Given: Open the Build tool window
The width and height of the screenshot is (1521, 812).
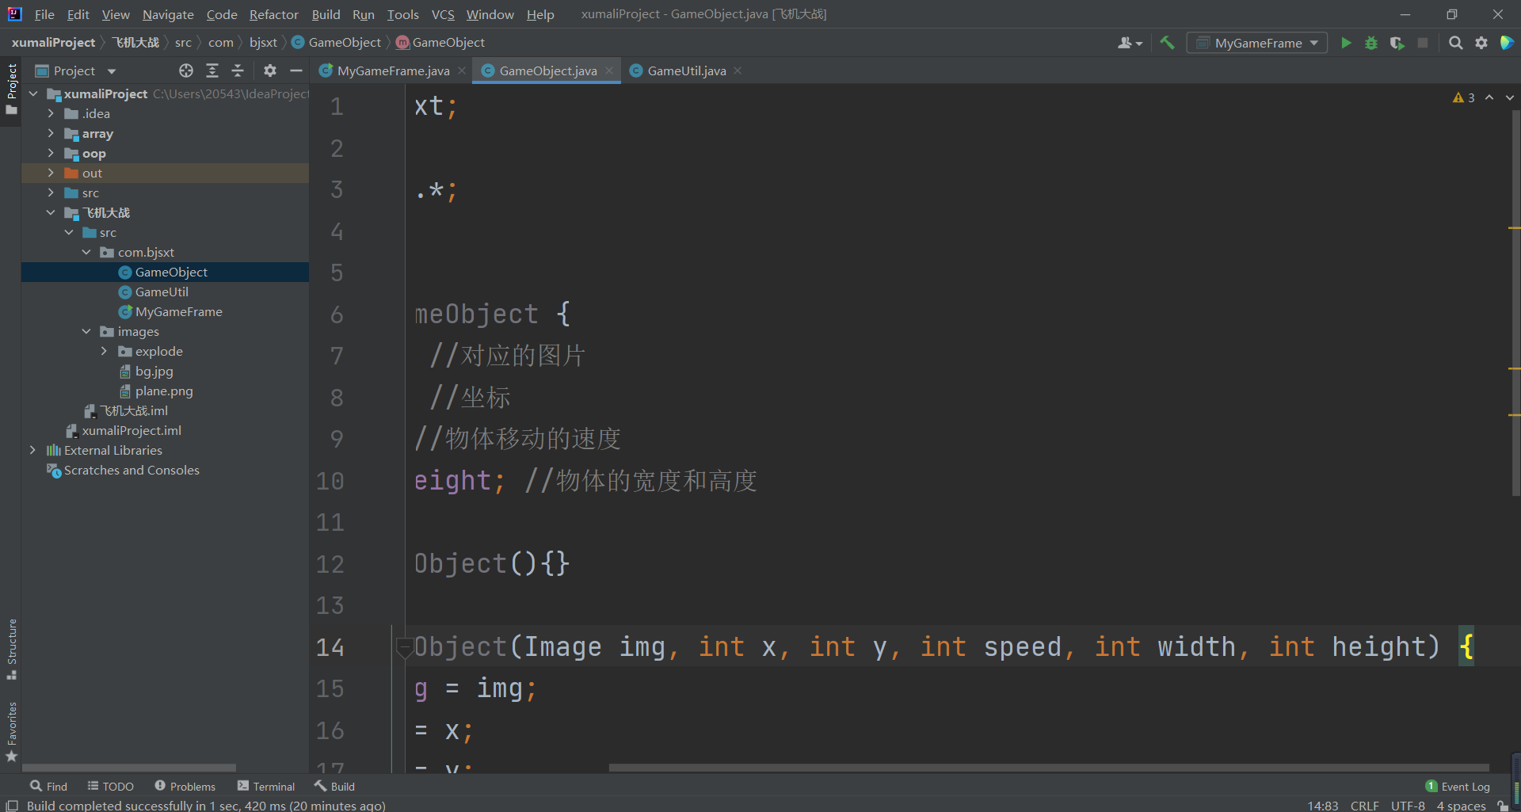Looking at the screenshot, I should pyautogui.click(x=334, y=786).
